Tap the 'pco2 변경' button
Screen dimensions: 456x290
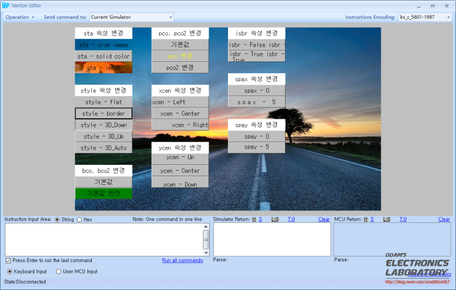tap(180, 67)
